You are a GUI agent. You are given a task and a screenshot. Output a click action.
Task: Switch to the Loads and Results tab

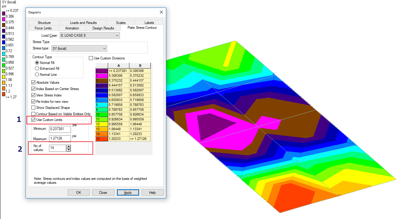click(83, 23)
